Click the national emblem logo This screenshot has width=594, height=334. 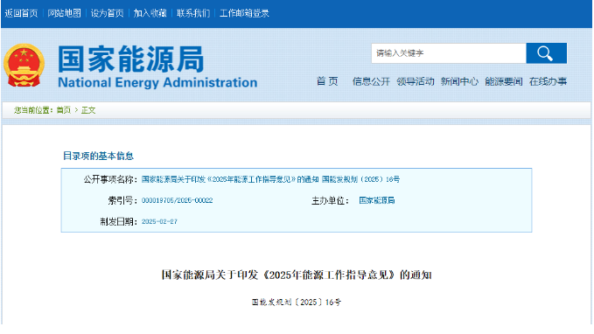pos(24,65)
